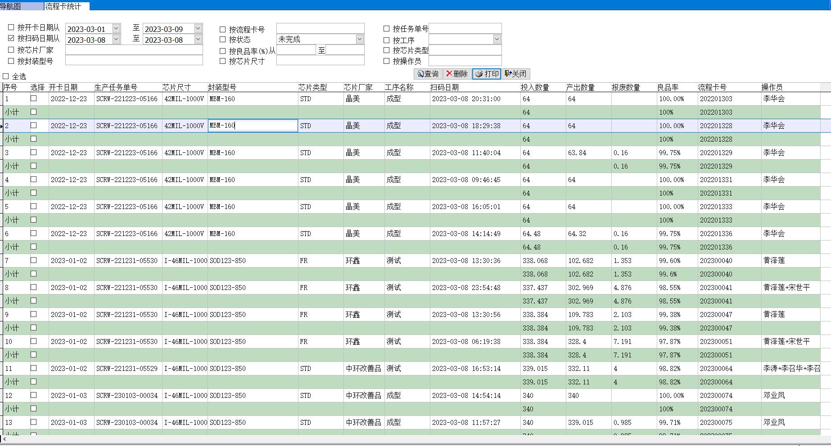
Task: Click the 扫码日期 column header
Action: pos(444,87)
